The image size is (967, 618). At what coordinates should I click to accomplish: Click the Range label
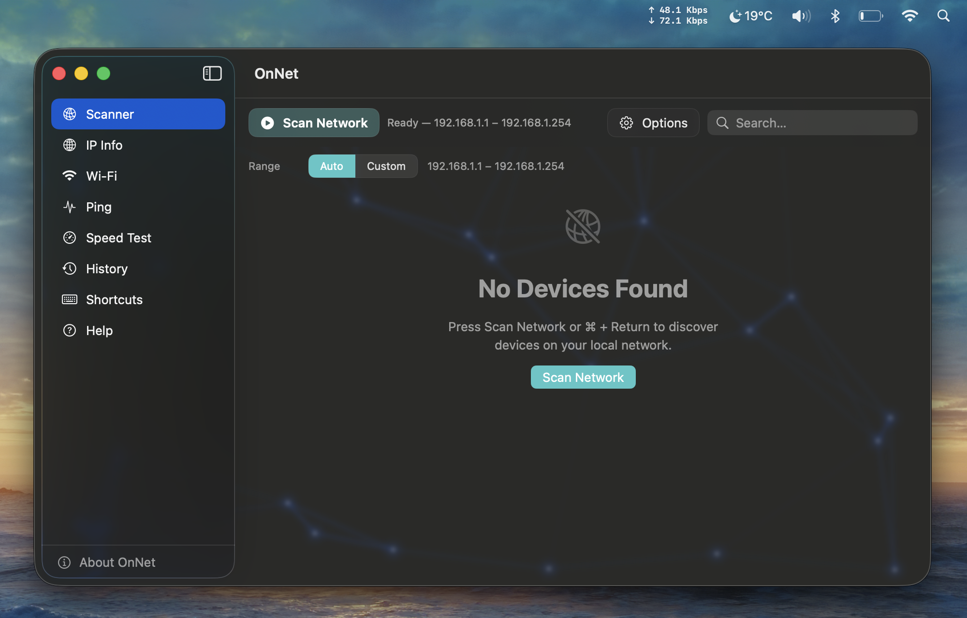coord(264,166)
